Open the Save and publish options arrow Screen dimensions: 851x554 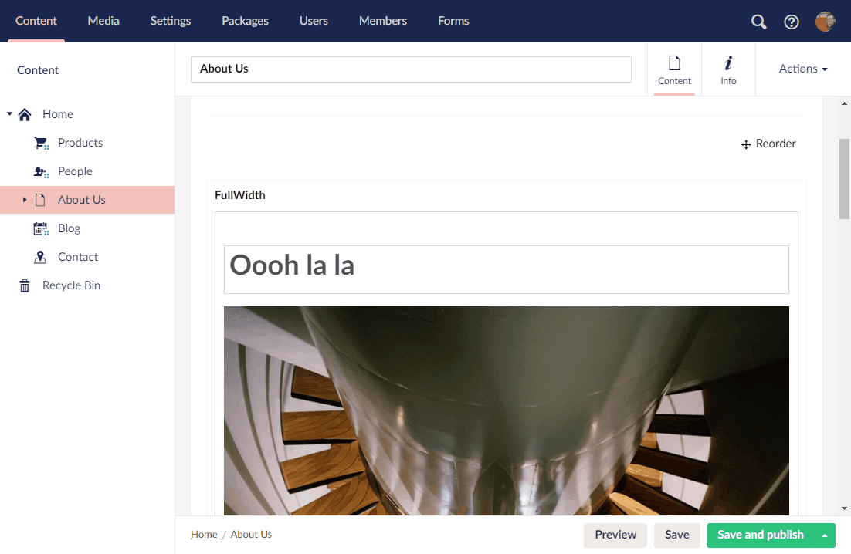(825, 535)
